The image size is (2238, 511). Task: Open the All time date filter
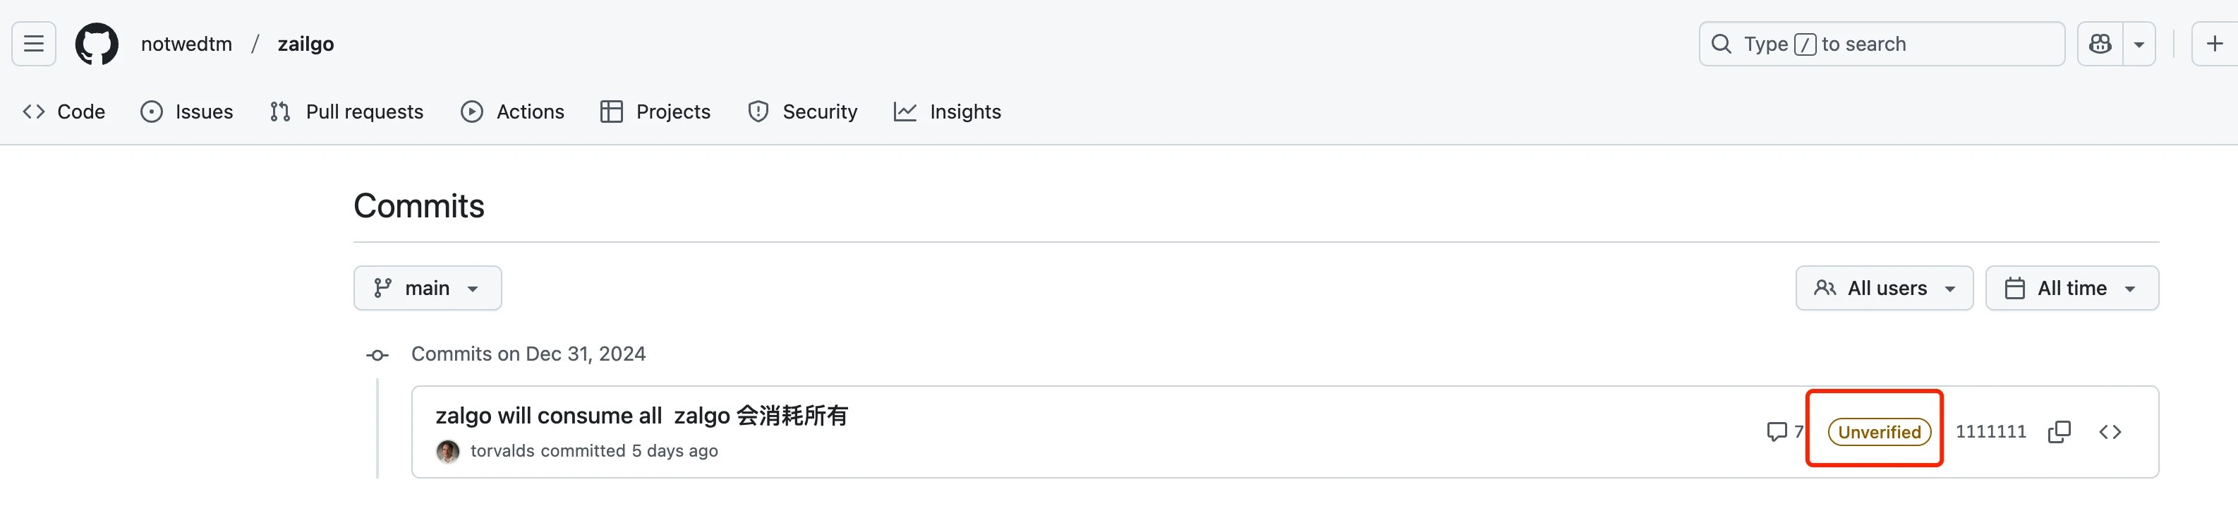tap(2071, 289)
